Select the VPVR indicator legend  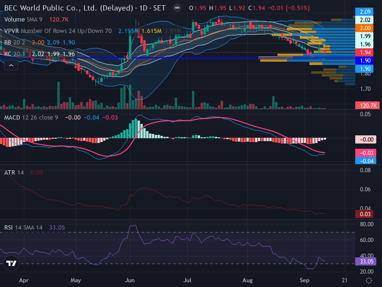58,31
